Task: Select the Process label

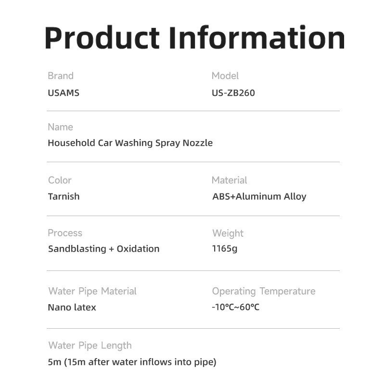Action: (x=65, y=233)
